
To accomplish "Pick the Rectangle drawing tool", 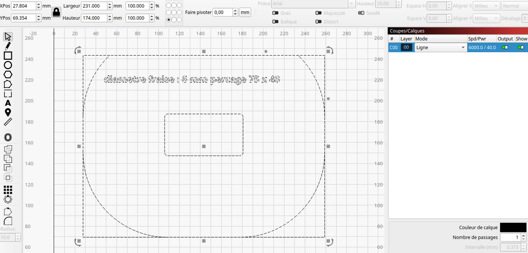I will 8,56.
